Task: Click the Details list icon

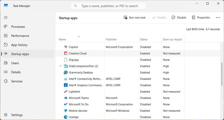Action: [6, 72]
